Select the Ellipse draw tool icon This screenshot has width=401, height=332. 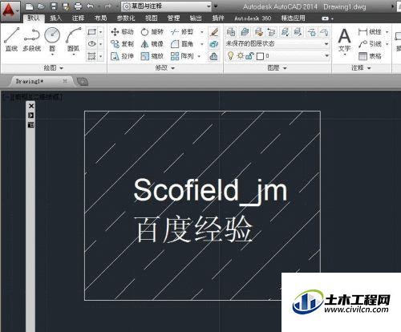(x=91, y=44)
